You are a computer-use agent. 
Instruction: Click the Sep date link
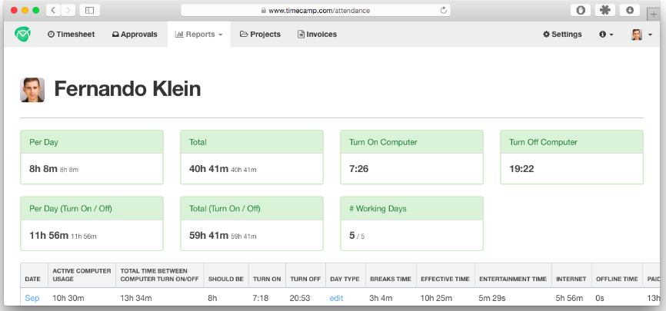pos(32,297)
